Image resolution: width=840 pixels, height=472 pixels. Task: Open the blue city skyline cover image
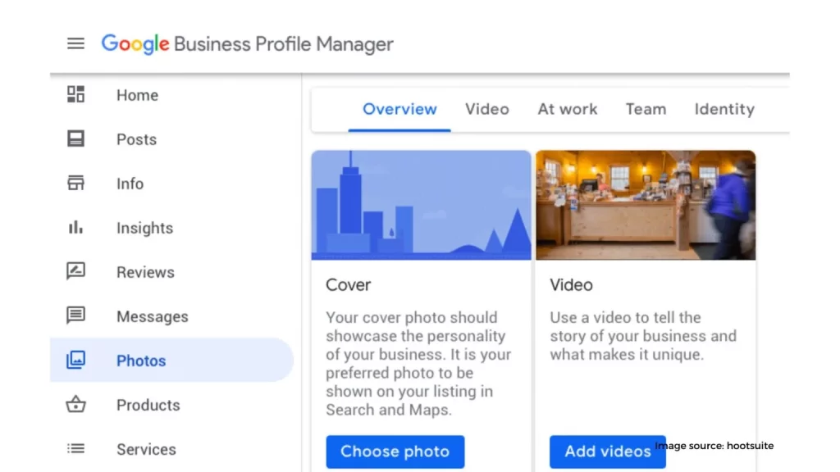click(421, 206)
